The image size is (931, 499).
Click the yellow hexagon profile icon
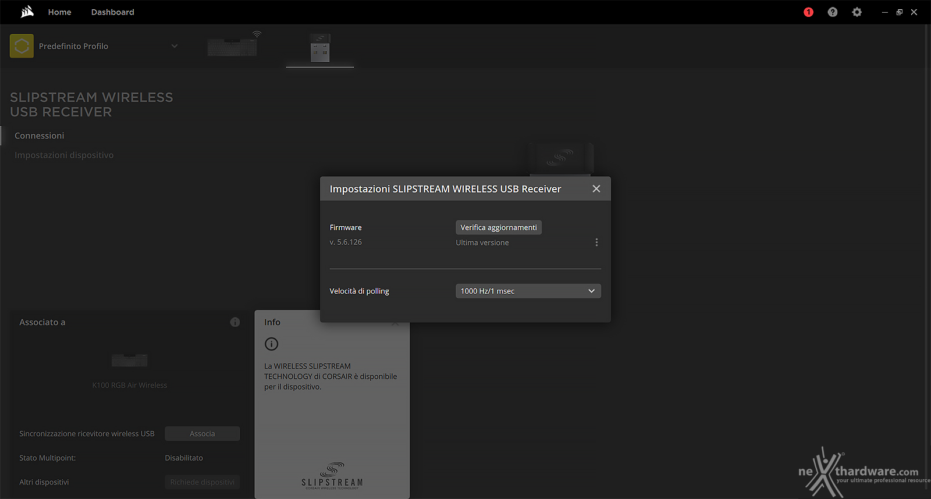click(22, 46)
